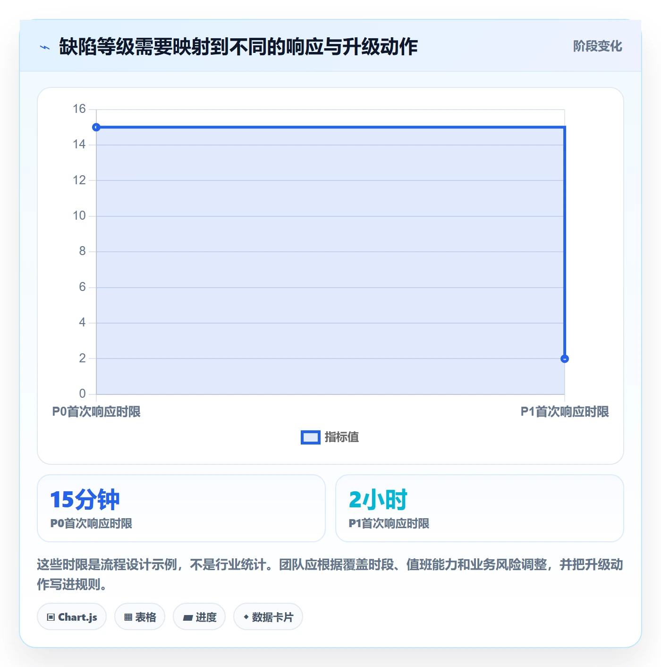Click the P1首次响应时限 x-axis label
The image size is (661, 667).
click(x=565, y=412)
